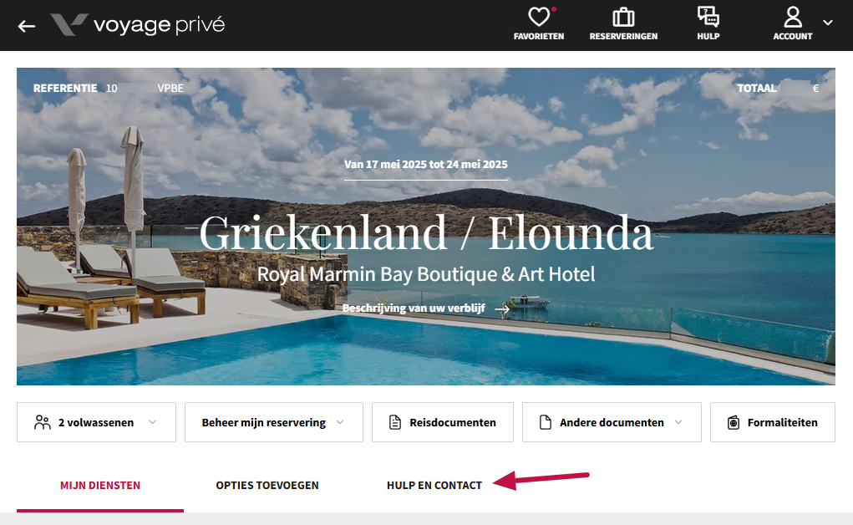Click the Elounda hotel banner image
This screenshot has height=525, width=853.
point(426,227)
